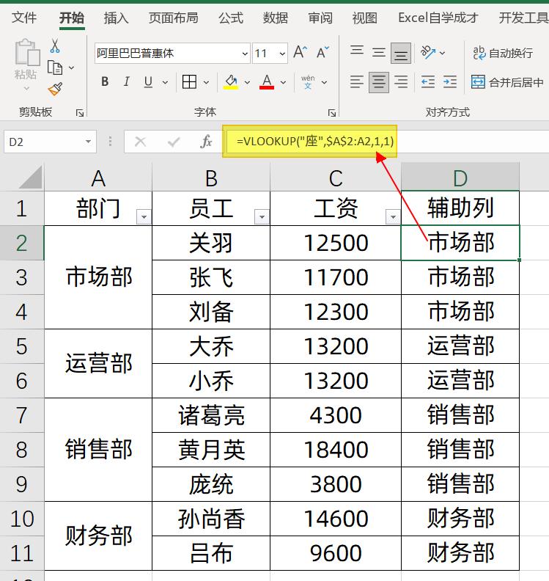Increase font size with large A

point(300,53)
